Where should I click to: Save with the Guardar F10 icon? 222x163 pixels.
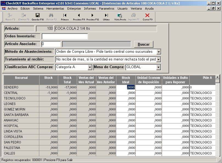[x=38, y=17]
